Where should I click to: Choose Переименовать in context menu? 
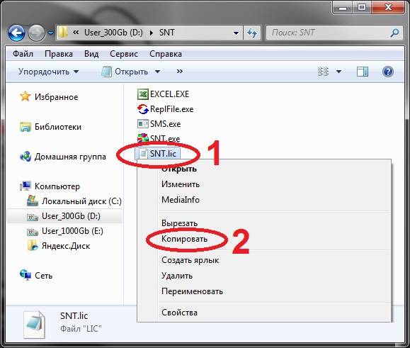[192, 291]
